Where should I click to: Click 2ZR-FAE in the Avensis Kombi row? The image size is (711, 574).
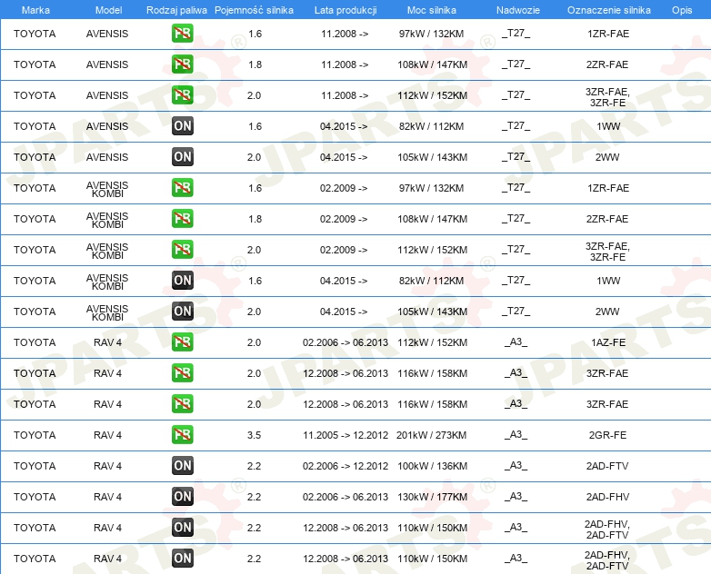coord(607,219)
